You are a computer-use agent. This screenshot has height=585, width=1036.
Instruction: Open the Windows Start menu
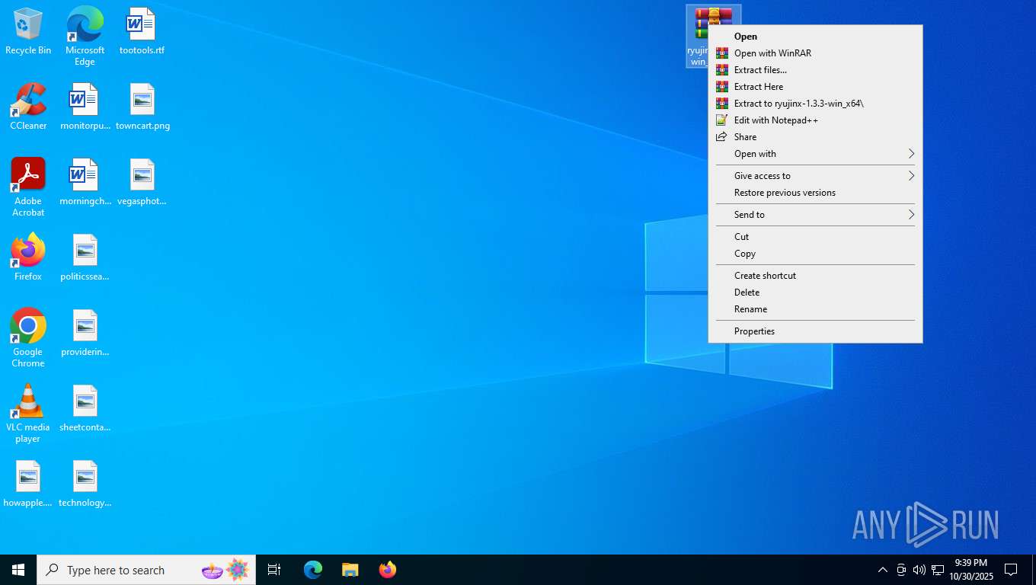tap(18, 570)
